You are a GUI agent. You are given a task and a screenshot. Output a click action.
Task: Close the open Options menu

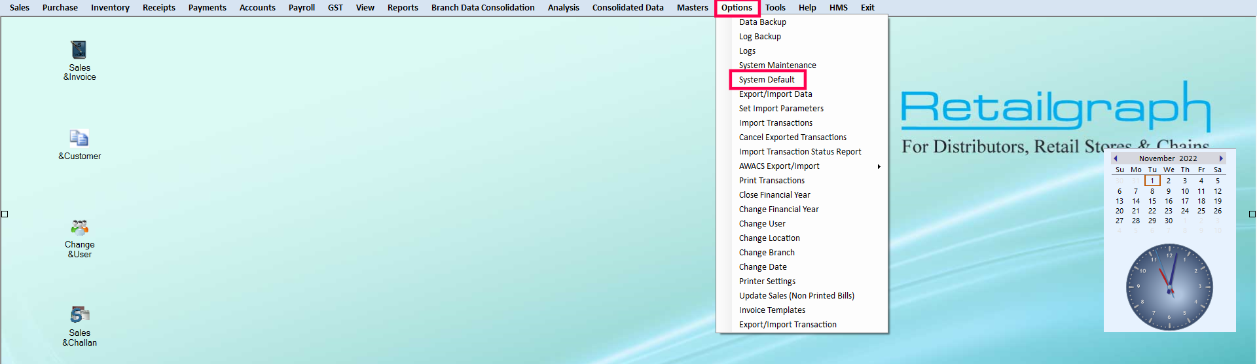pyautogui.click(x=737, y=8)
